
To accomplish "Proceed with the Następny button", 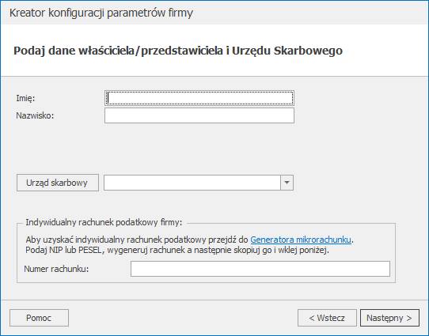I will (x=389, y=318).
